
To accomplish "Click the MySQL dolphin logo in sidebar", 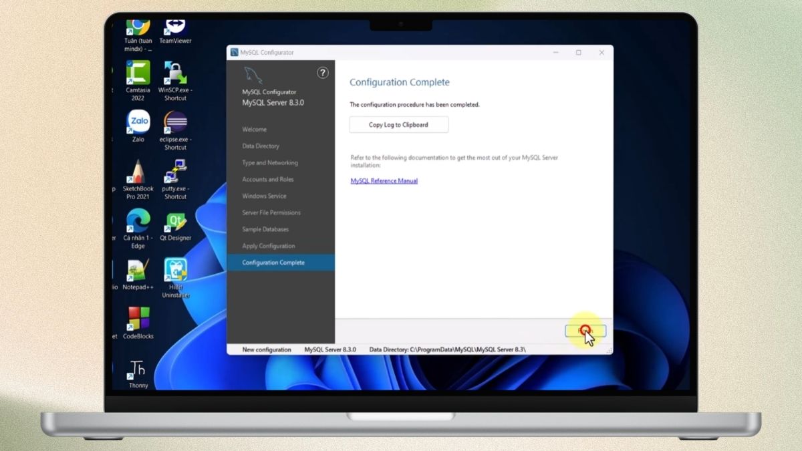I will click(253, 76).
